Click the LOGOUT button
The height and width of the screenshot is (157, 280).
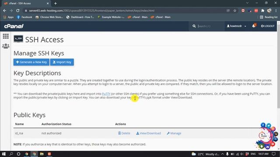(268, 26)
